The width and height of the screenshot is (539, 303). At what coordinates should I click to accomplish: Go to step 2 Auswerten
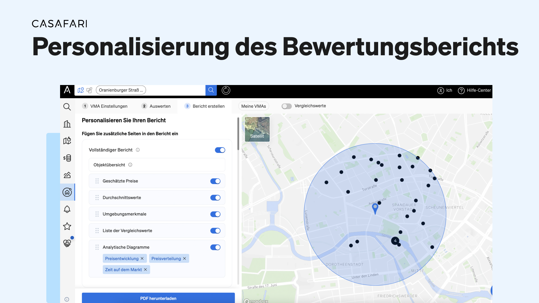(156, 106)
